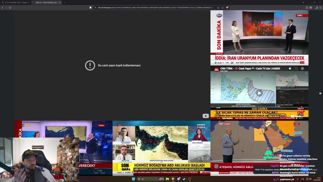This screenshot has width=323, height=182.
Task: Click the Sözcü TV stream tile
Action: (x=259, y=38)
